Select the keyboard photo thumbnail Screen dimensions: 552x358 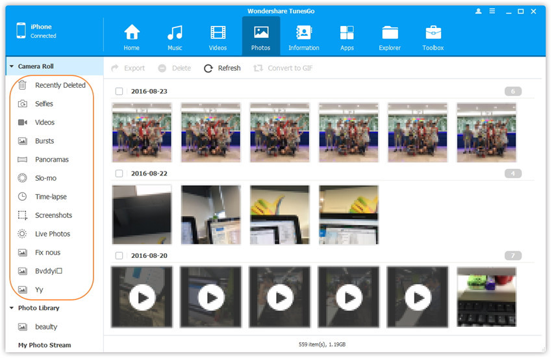[486, 297]
